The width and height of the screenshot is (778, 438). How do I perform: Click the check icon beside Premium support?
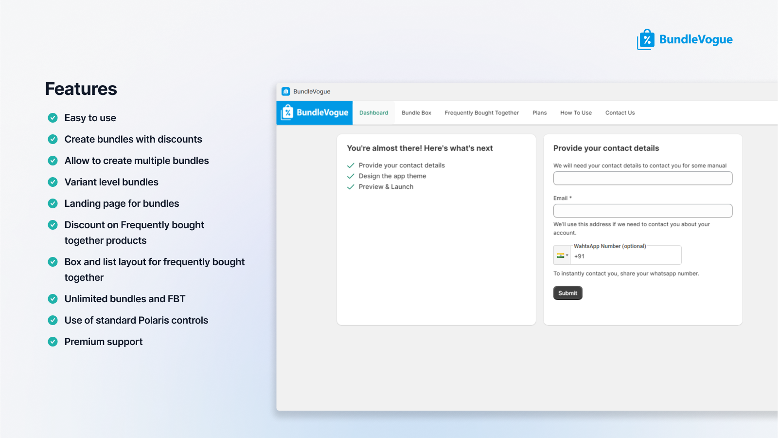click(53, 342)
